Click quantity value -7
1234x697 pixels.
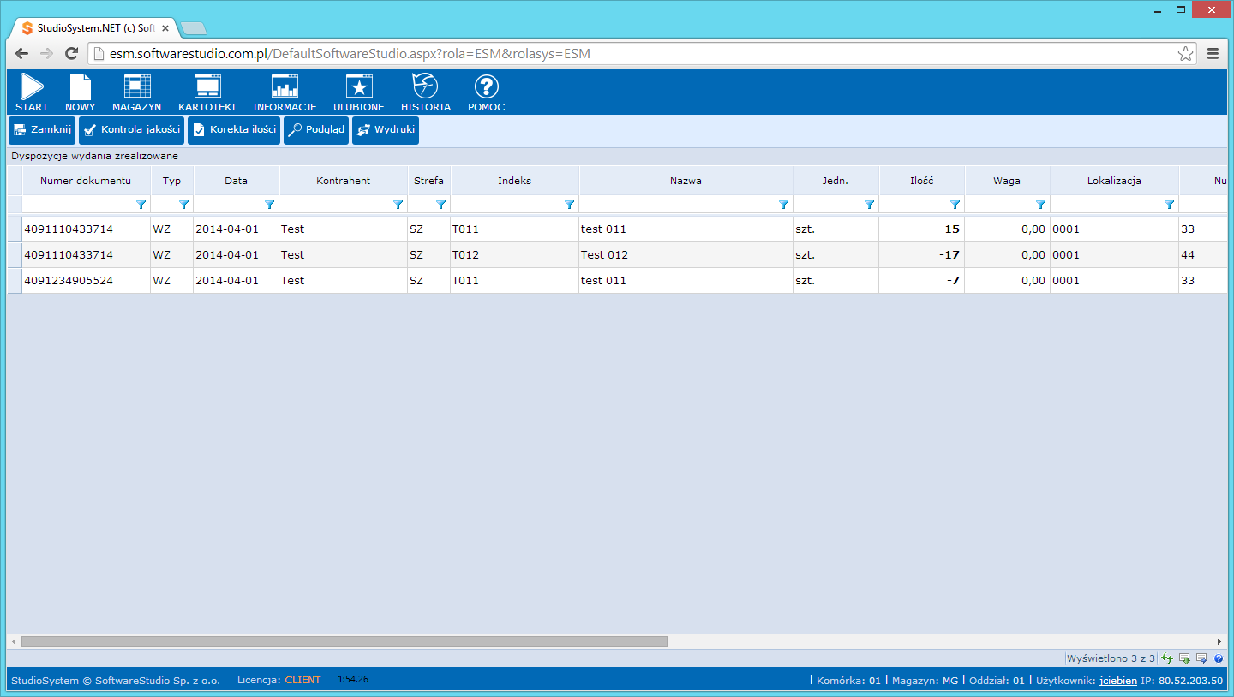coord(954,281)
